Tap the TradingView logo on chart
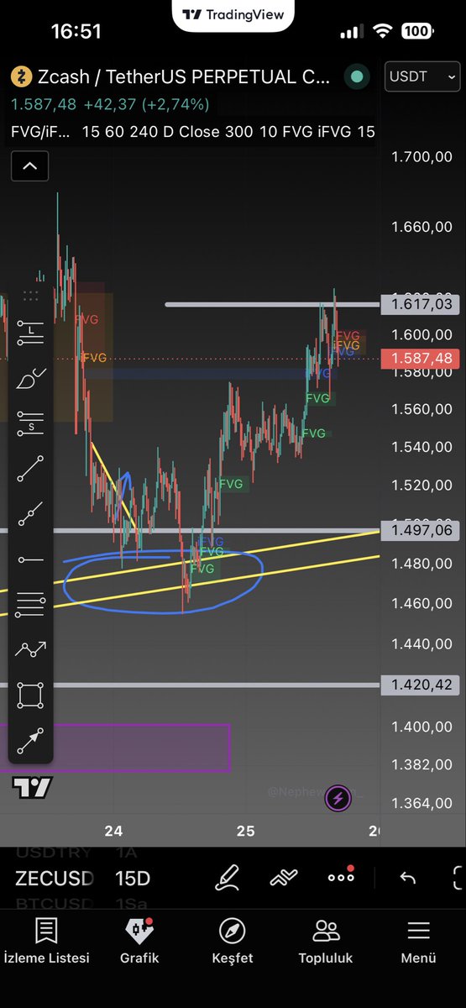 tap(32, 787)
